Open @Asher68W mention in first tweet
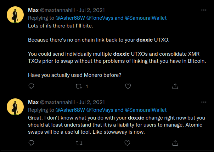The image size is (214, 152). tap(70, 18)
